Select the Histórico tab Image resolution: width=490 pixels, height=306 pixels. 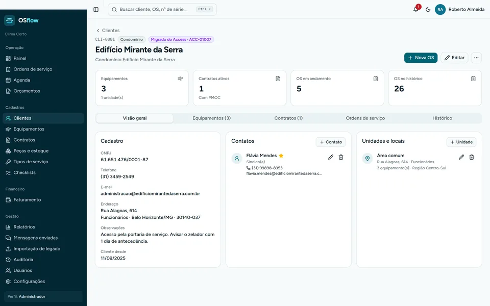coord(442,118)
